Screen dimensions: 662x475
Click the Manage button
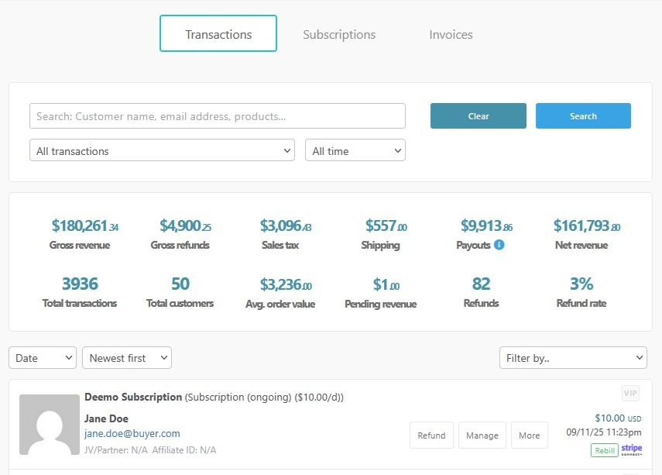pyautogui.click(x=482, y=435)
